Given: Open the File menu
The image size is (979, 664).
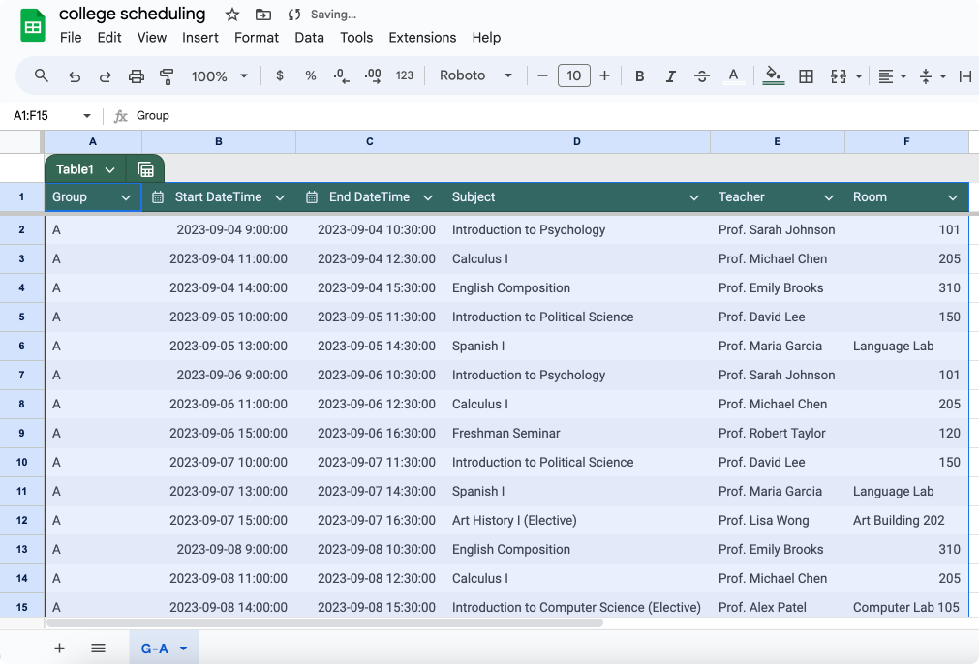Looking at the screenshot, I should click(71, 38).
